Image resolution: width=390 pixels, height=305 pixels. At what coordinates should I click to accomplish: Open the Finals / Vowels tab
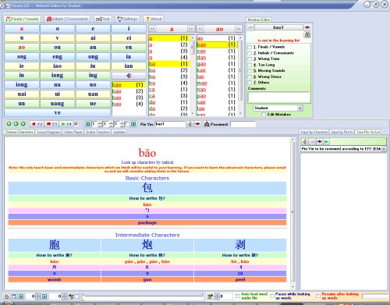23,19
